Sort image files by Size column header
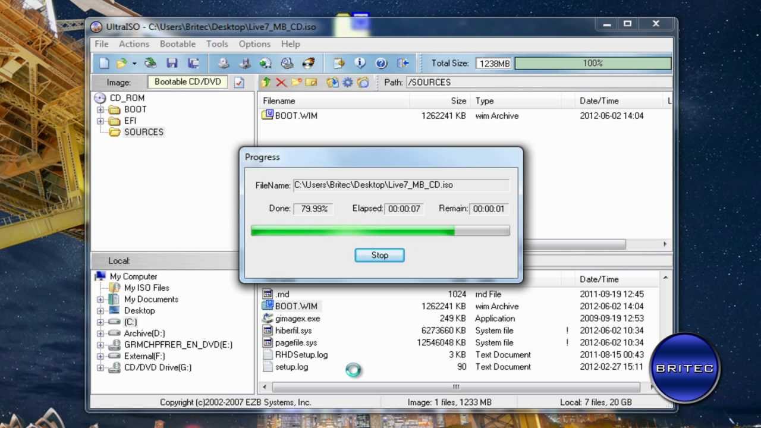 click(441, 101)
